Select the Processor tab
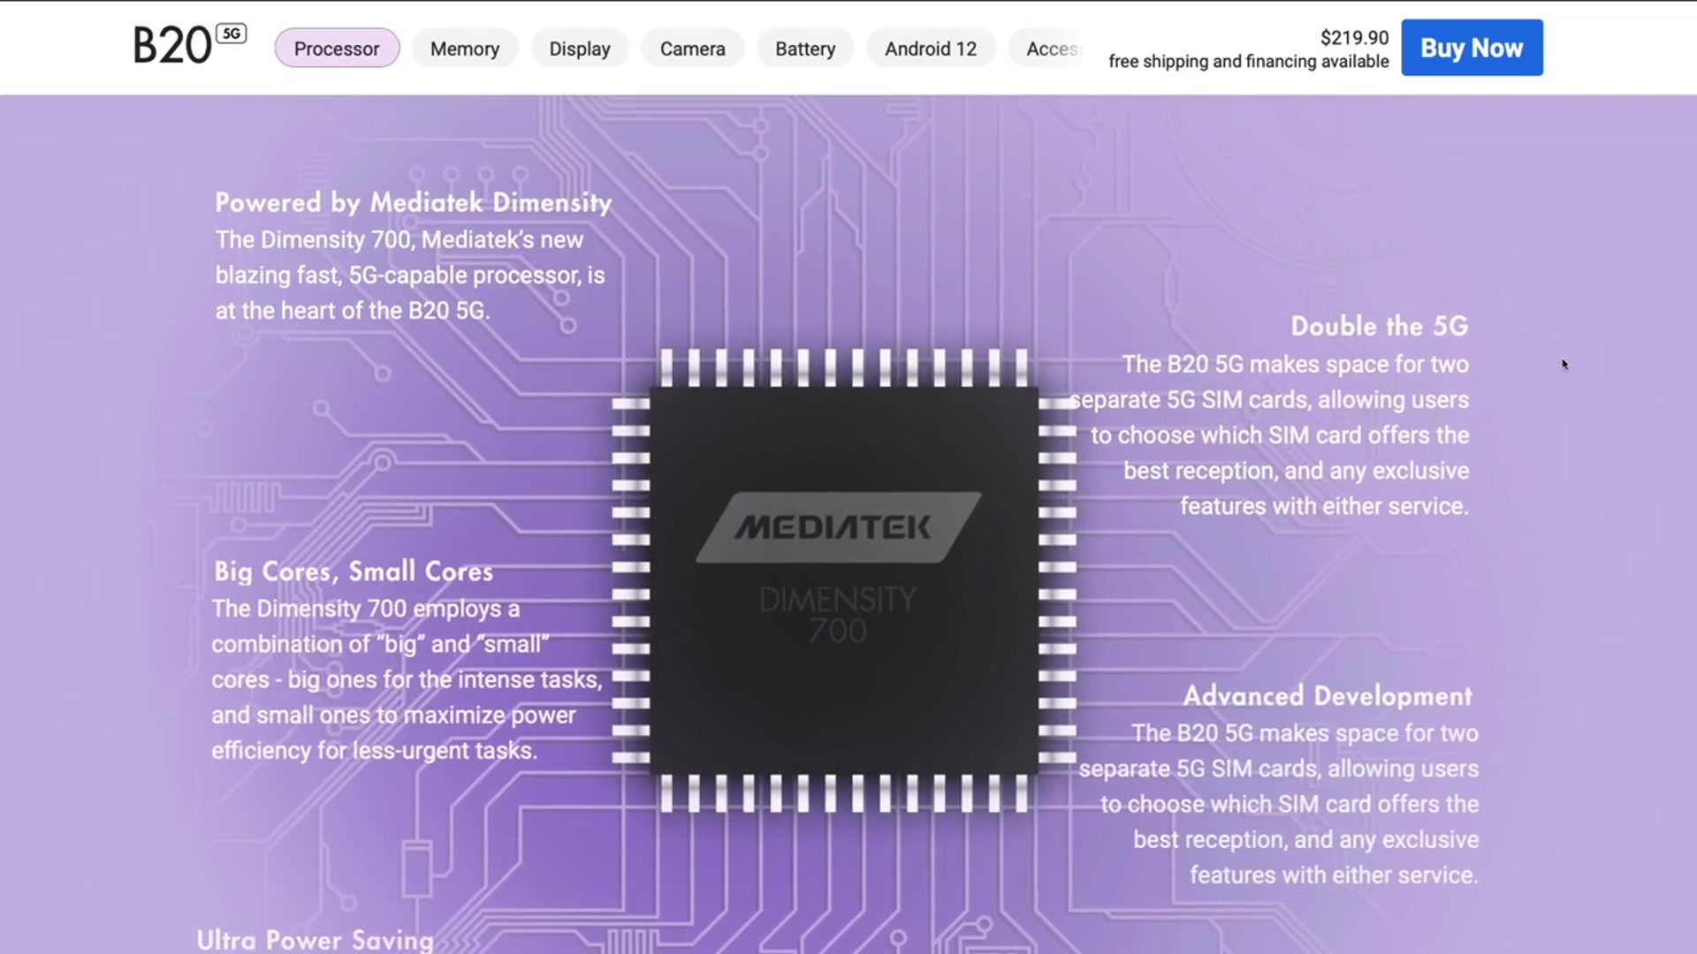Image resolution: width=1697 pixels, height=954 pixels. [337, 49]
